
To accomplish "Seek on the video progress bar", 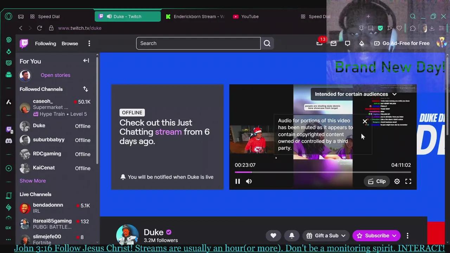I will 323,172.
